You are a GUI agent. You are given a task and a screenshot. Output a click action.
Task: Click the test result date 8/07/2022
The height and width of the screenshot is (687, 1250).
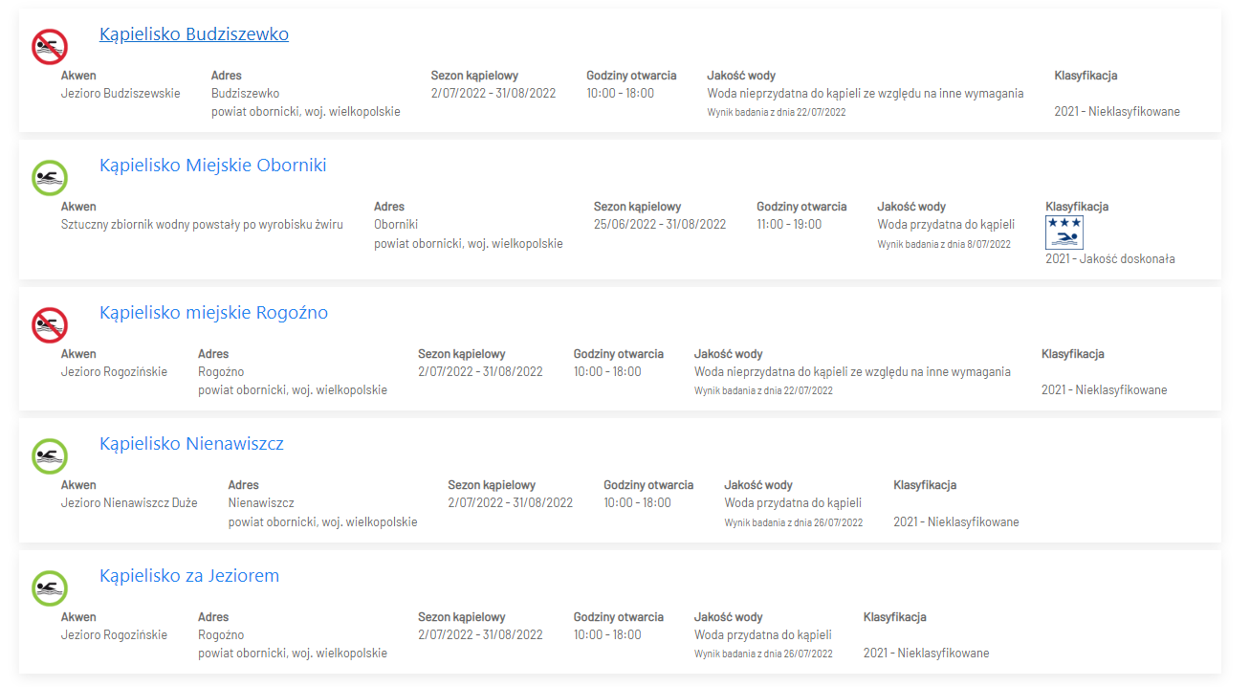(943, 244)
